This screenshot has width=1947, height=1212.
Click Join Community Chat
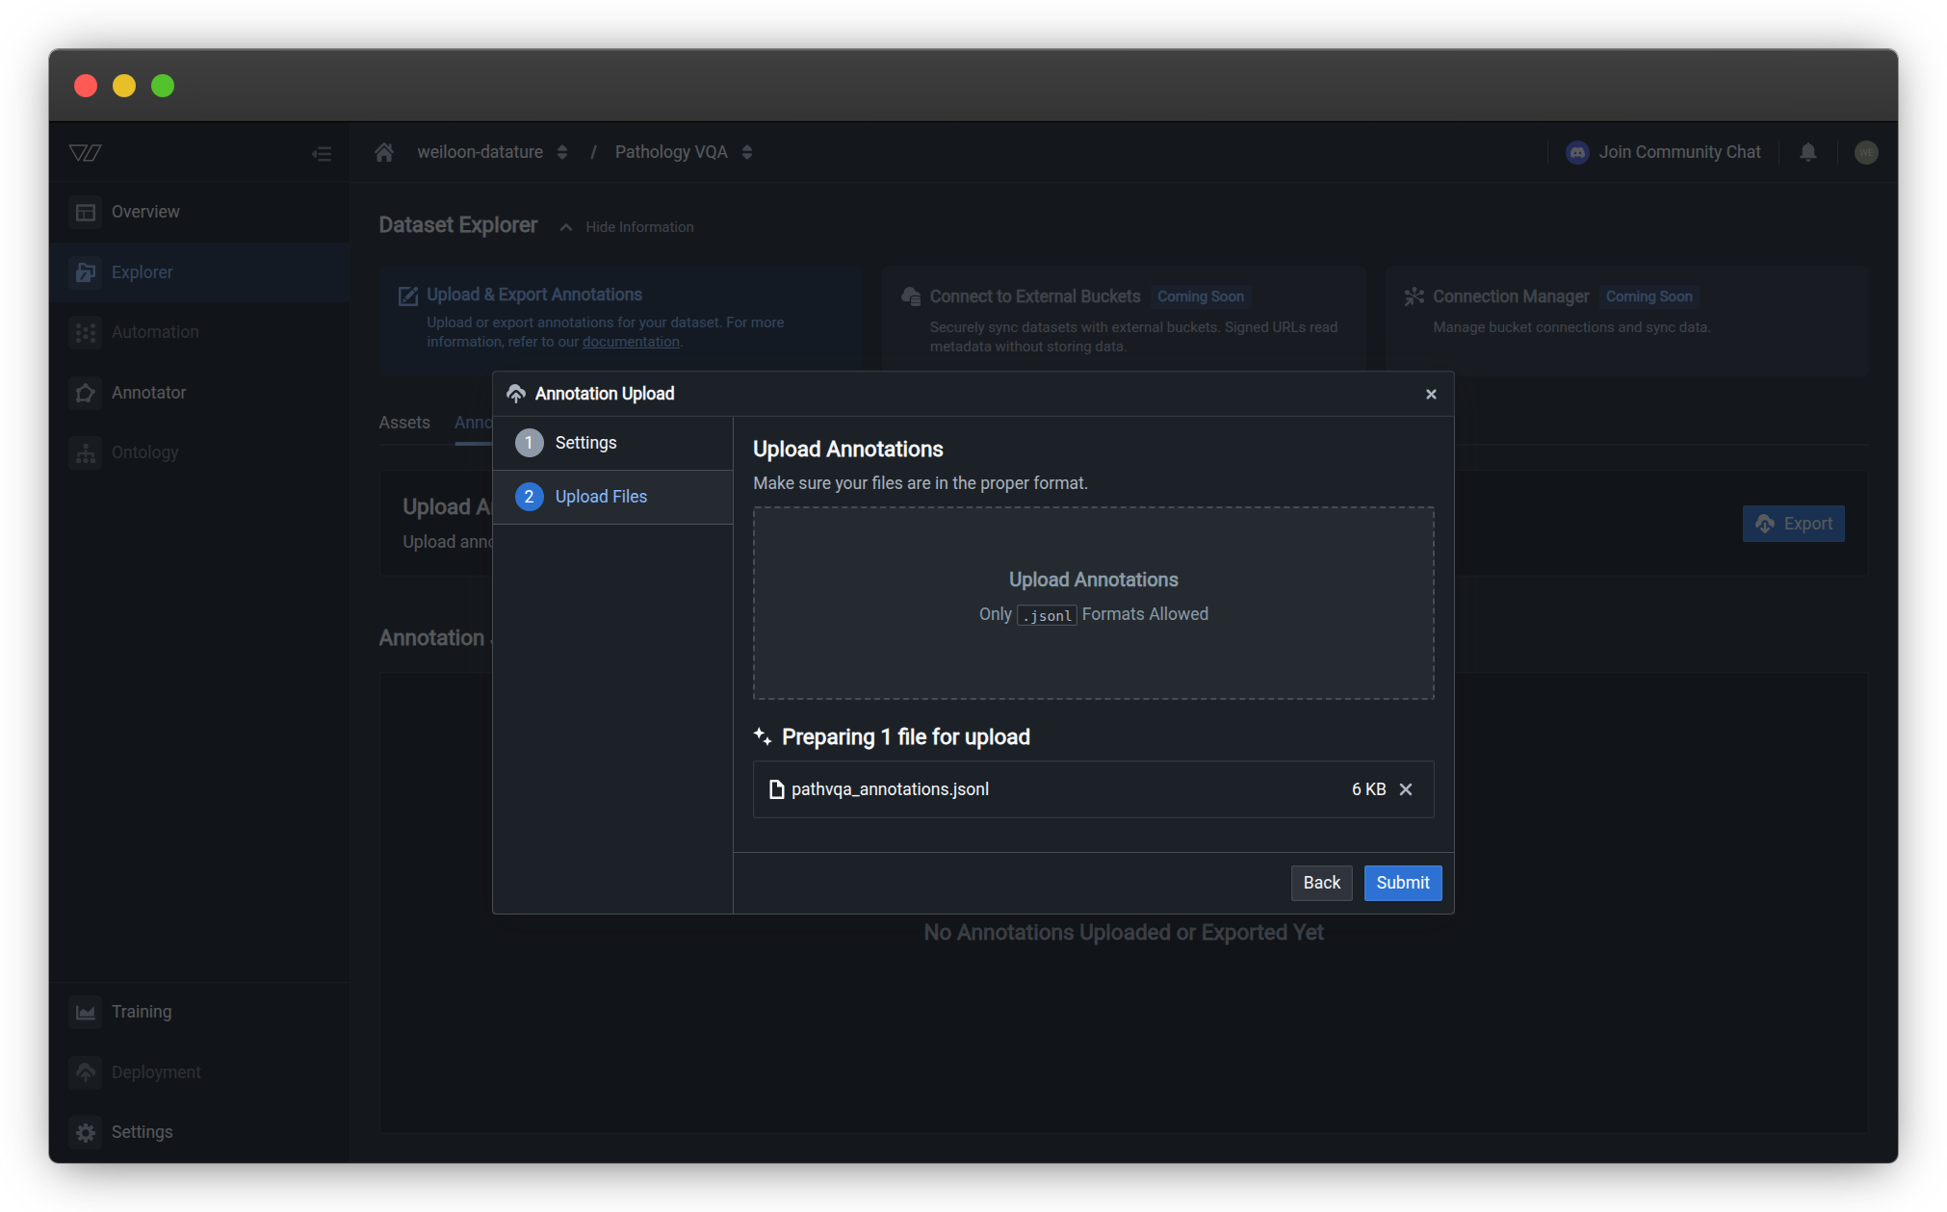point(1679,151)
